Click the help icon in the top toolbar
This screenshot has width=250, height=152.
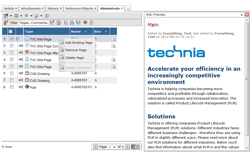[46, 16]
